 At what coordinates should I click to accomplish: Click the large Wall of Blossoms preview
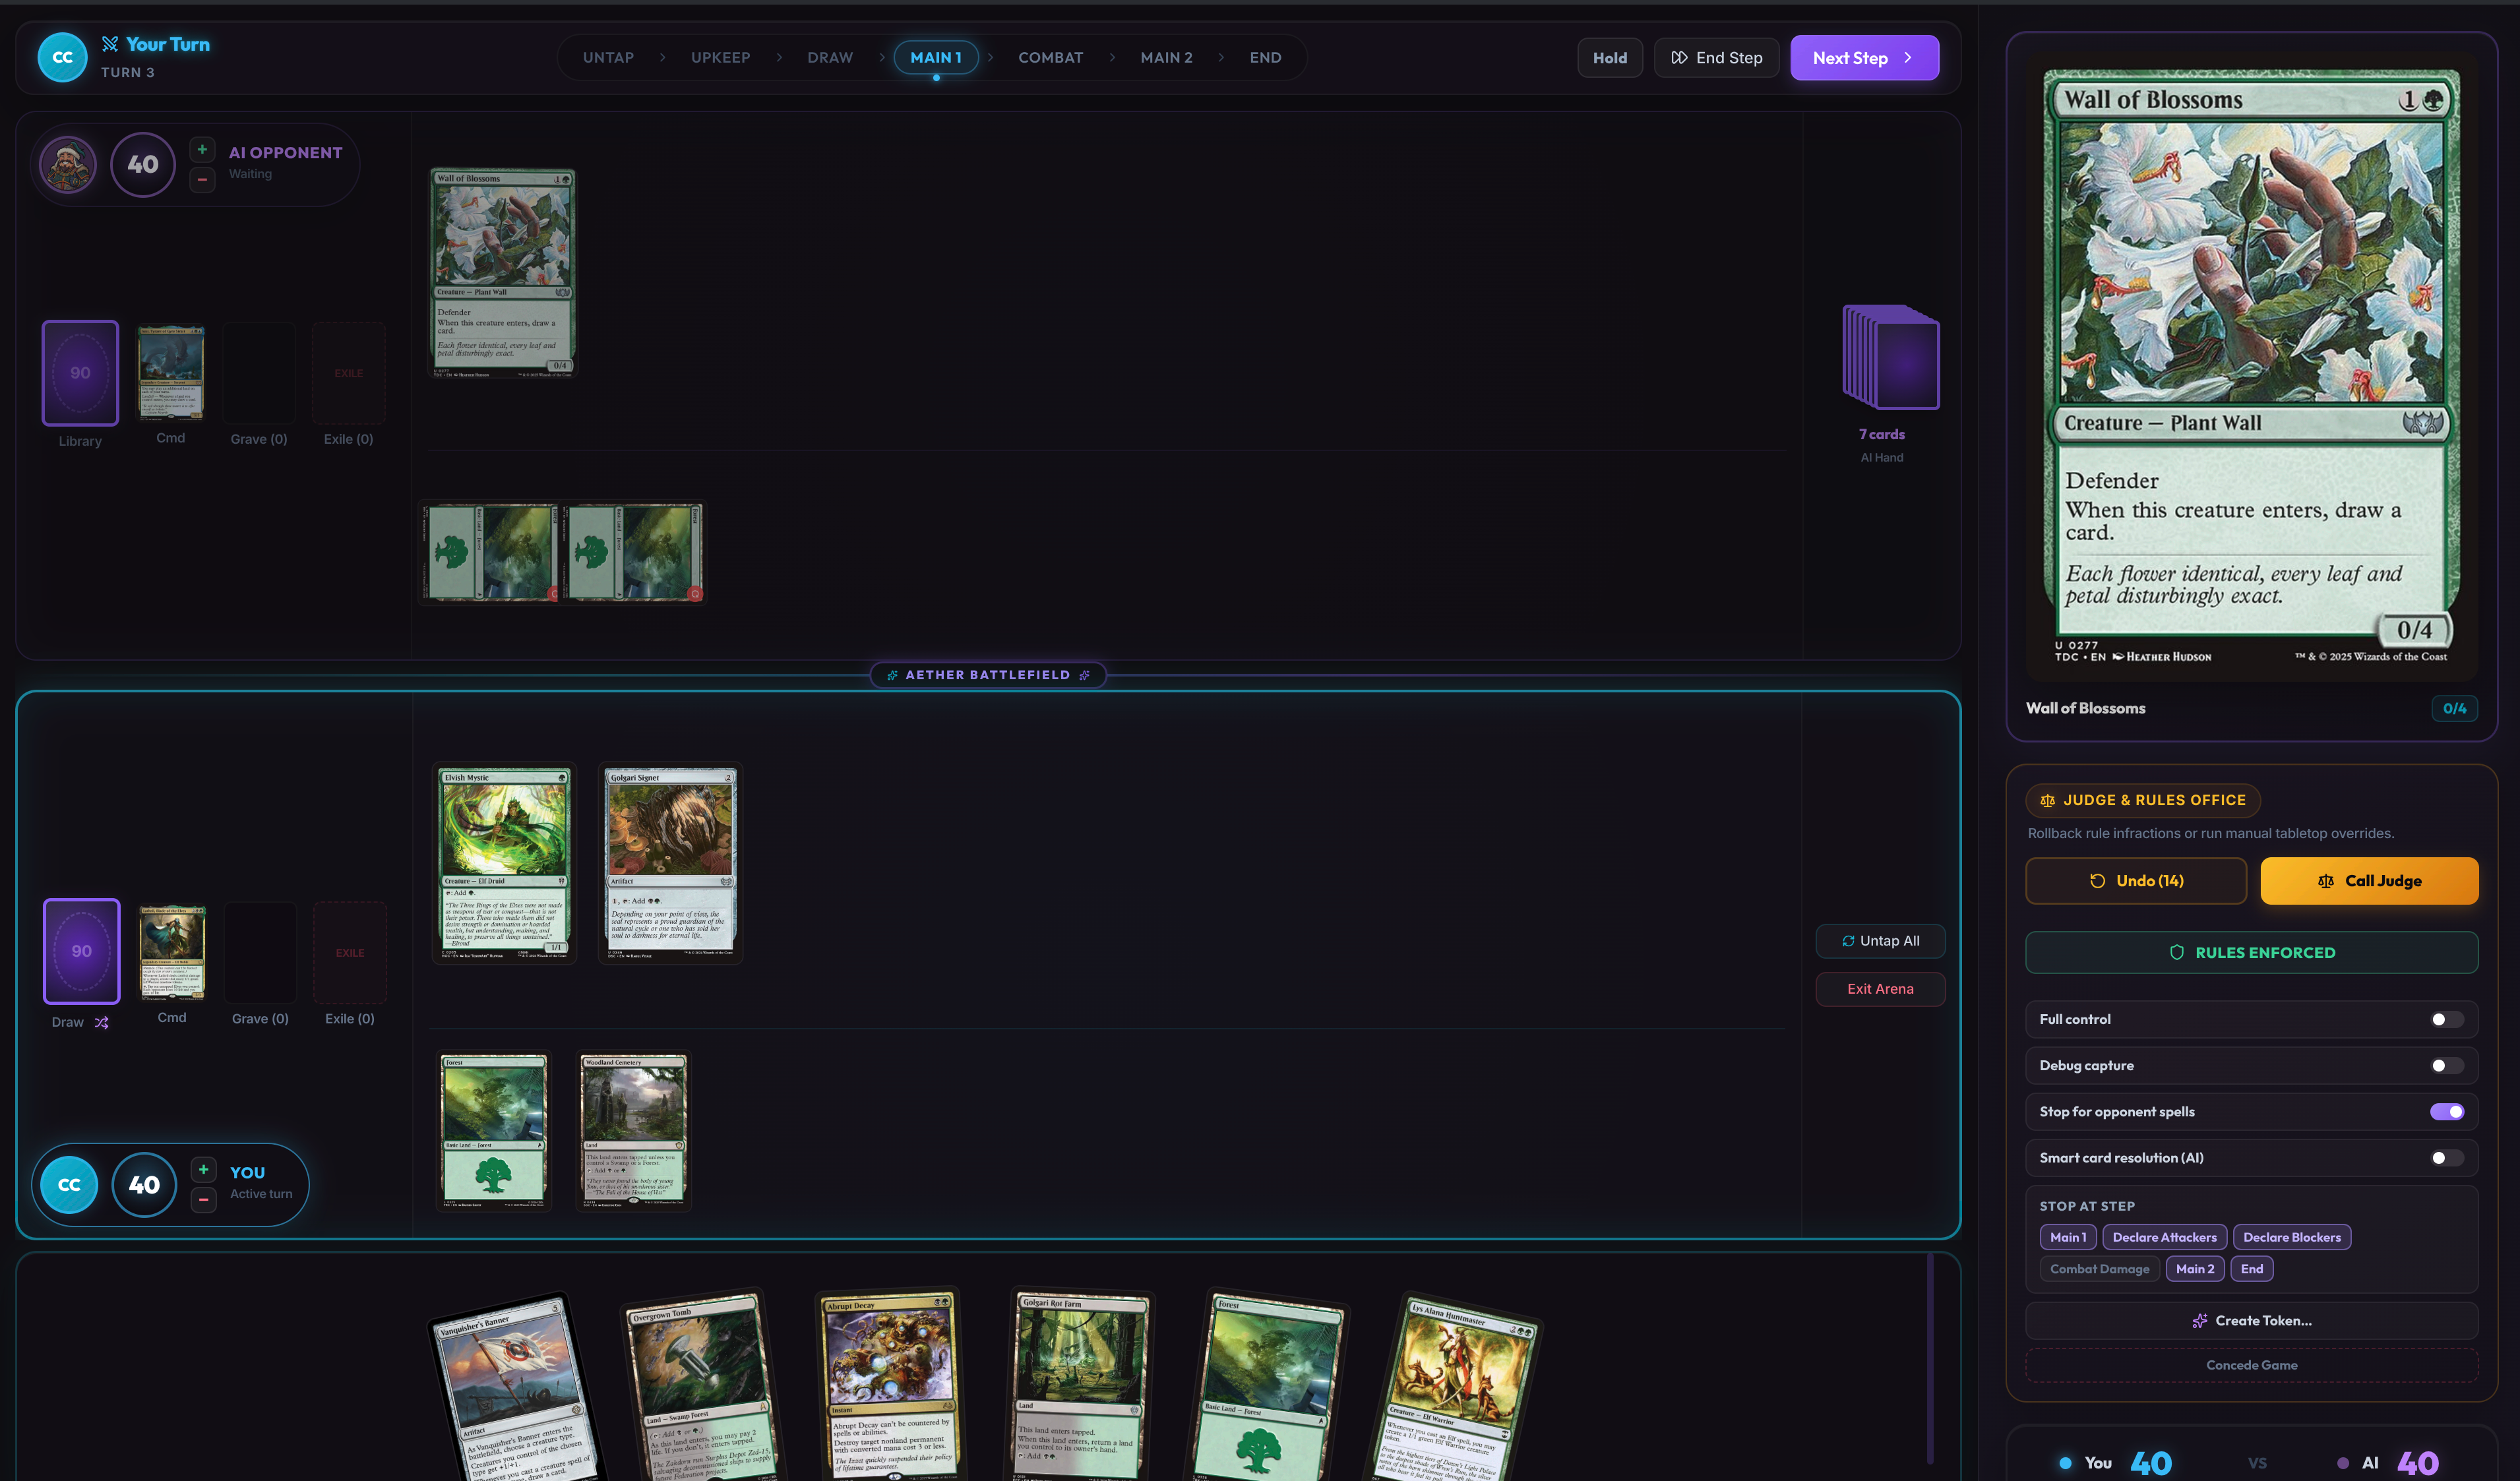tap(2251, 367)
